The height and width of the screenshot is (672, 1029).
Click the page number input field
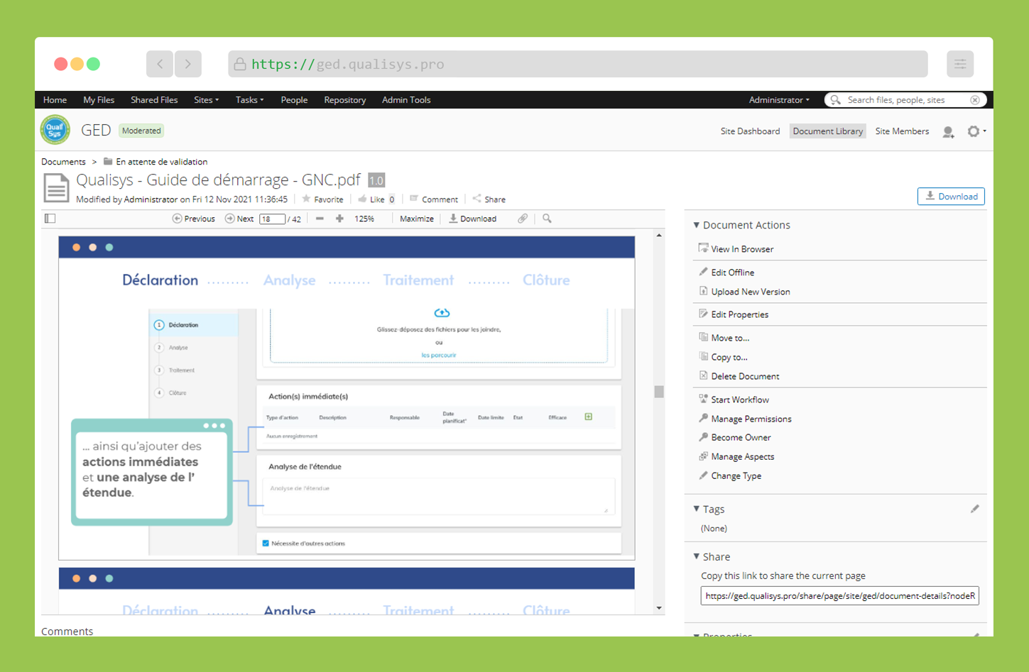[x=272, y=219]
